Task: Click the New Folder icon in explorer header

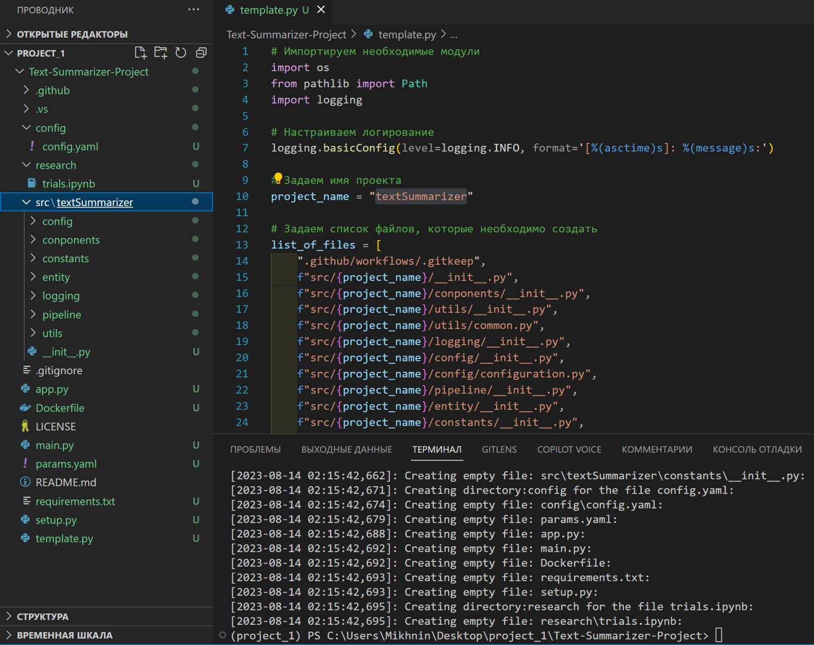Action: [161, 53]
